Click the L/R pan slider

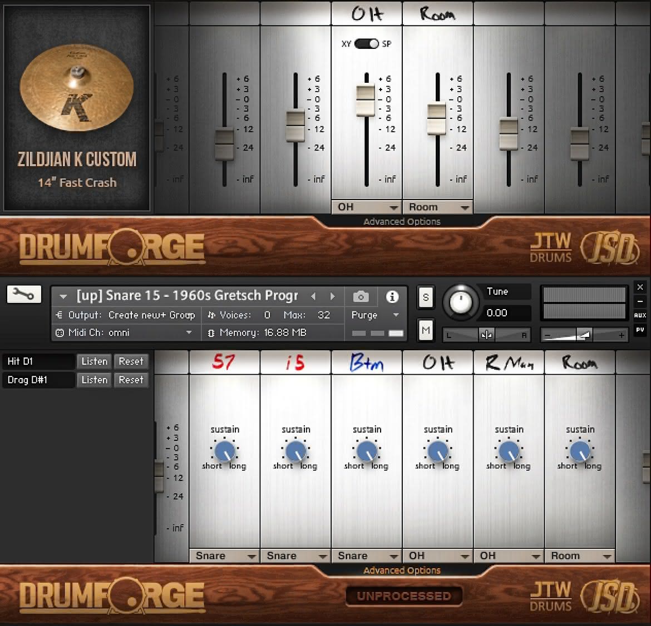486,334
